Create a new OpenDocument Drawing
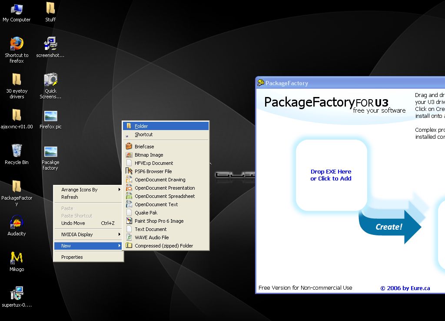Image resolution: width=445 pixels, height=321 pixels. (x=166, y=180)
